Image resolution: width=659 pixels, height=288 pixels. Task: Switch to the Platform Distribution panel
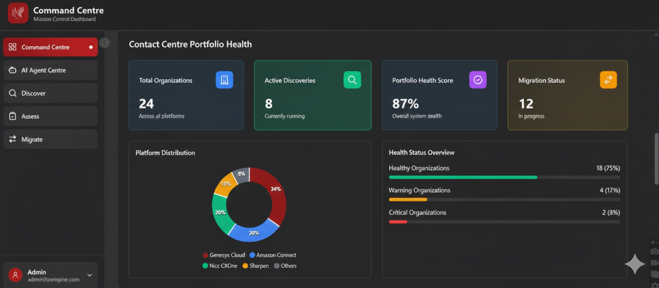[x=165, y=153]
